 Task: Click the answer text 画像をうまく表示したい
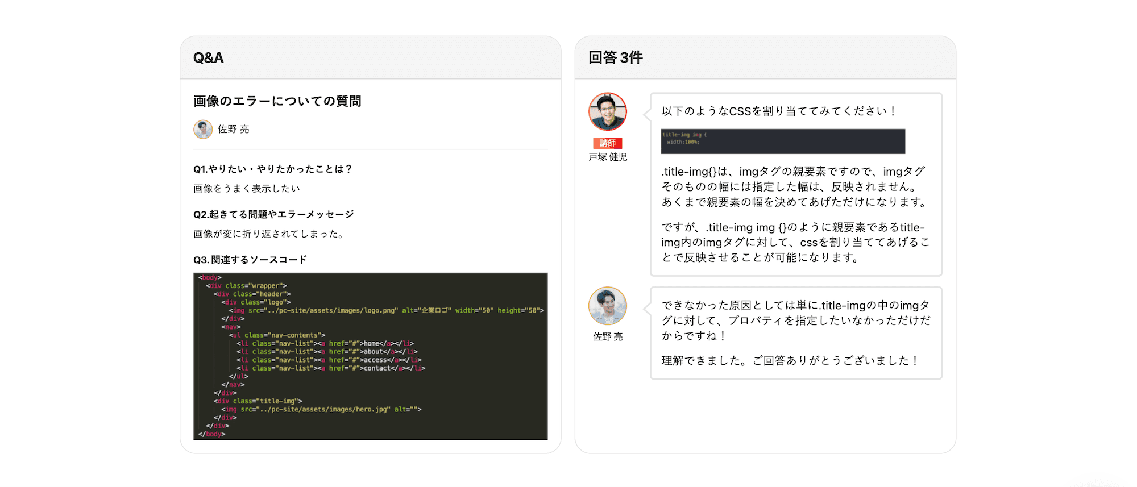pyautogui.click(x=247, y=188)
